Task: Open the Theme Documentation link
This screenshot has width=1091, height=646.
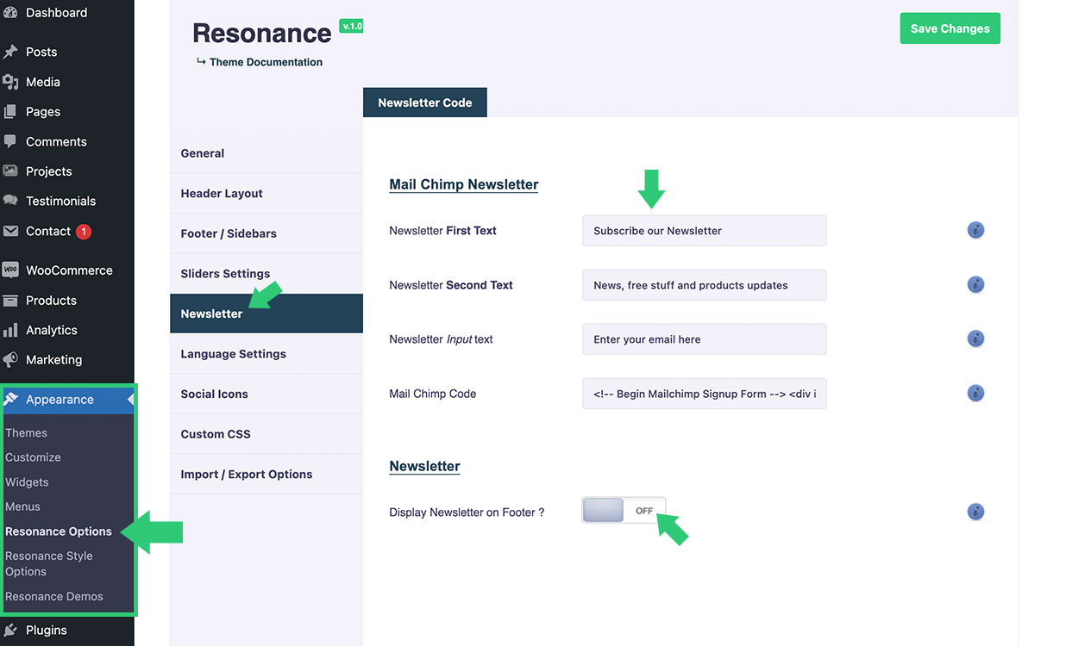Action: pos(266,62)
